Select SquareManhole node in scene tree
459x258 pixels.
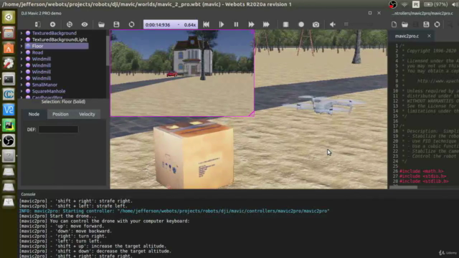tap(49, 91)
